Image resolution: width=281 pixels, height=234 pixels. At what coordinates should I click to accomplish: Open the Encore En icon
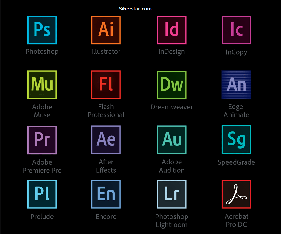pos(106,194)
